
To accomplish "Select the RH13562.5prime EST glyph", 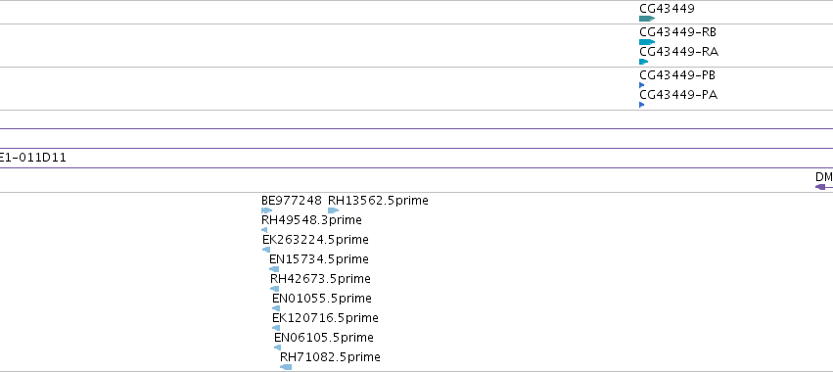I will [x=333, y=210].
